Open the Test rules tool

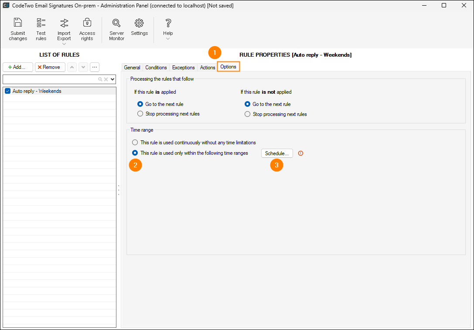[41, 23]
